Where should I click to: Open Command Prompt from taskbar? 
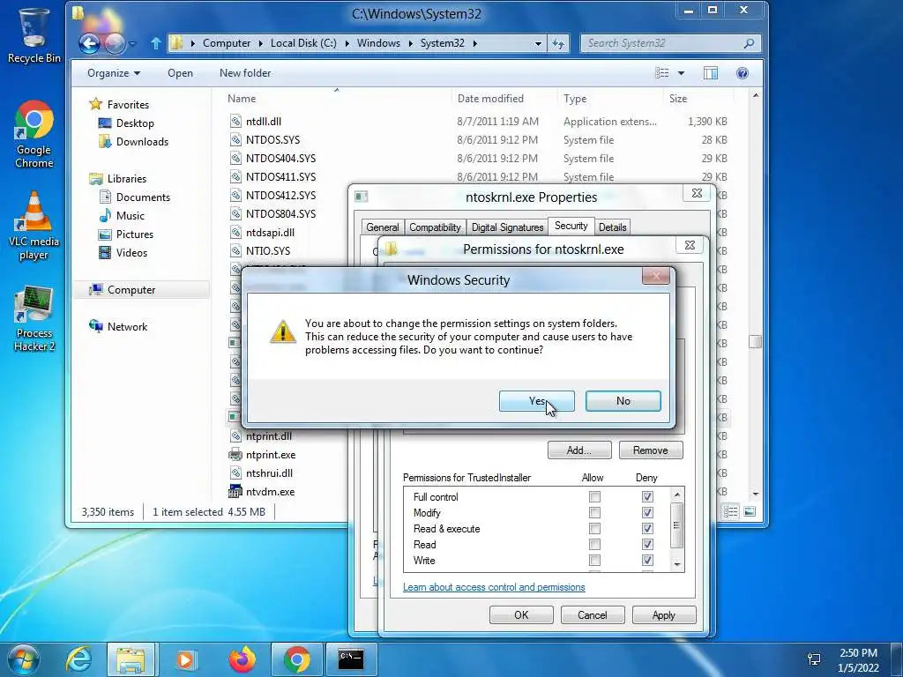click(x=351, y=659)
